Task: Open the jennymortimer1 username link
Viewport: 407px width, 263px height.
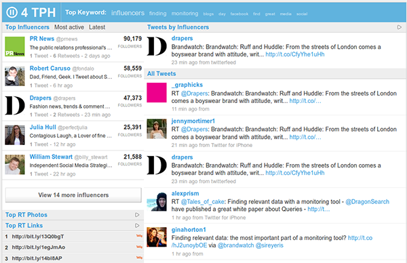Action: coord(193,121)
